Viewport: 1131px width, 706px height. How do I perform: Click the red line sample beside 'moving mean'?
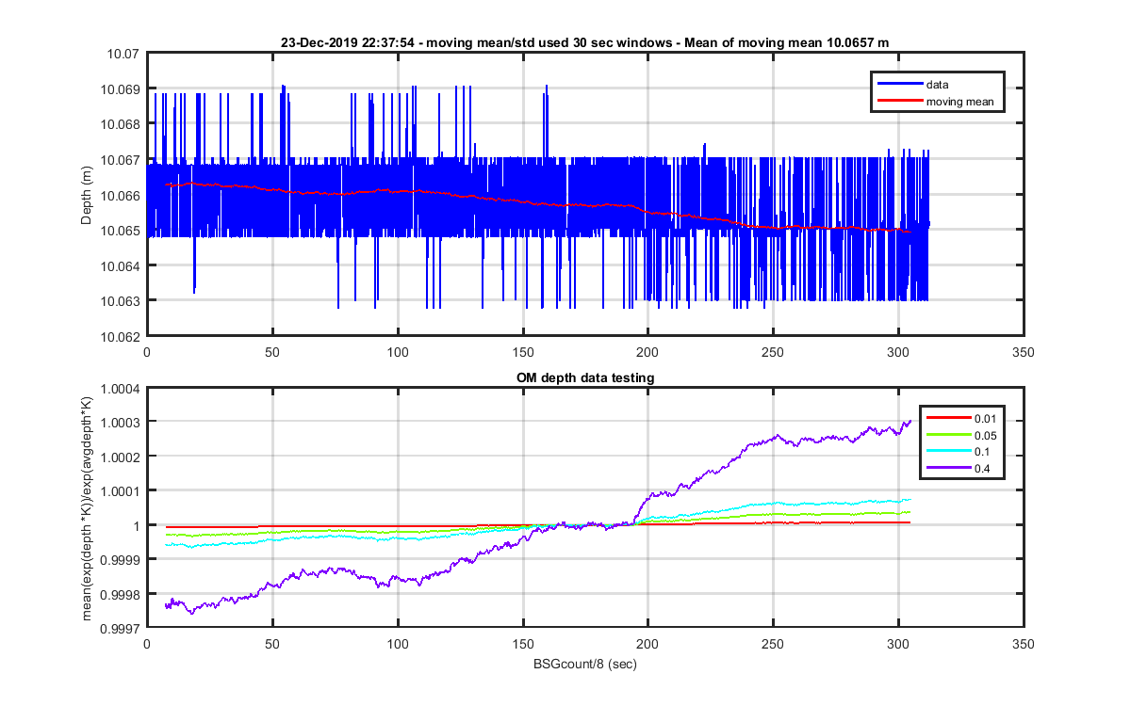point(899,102)
